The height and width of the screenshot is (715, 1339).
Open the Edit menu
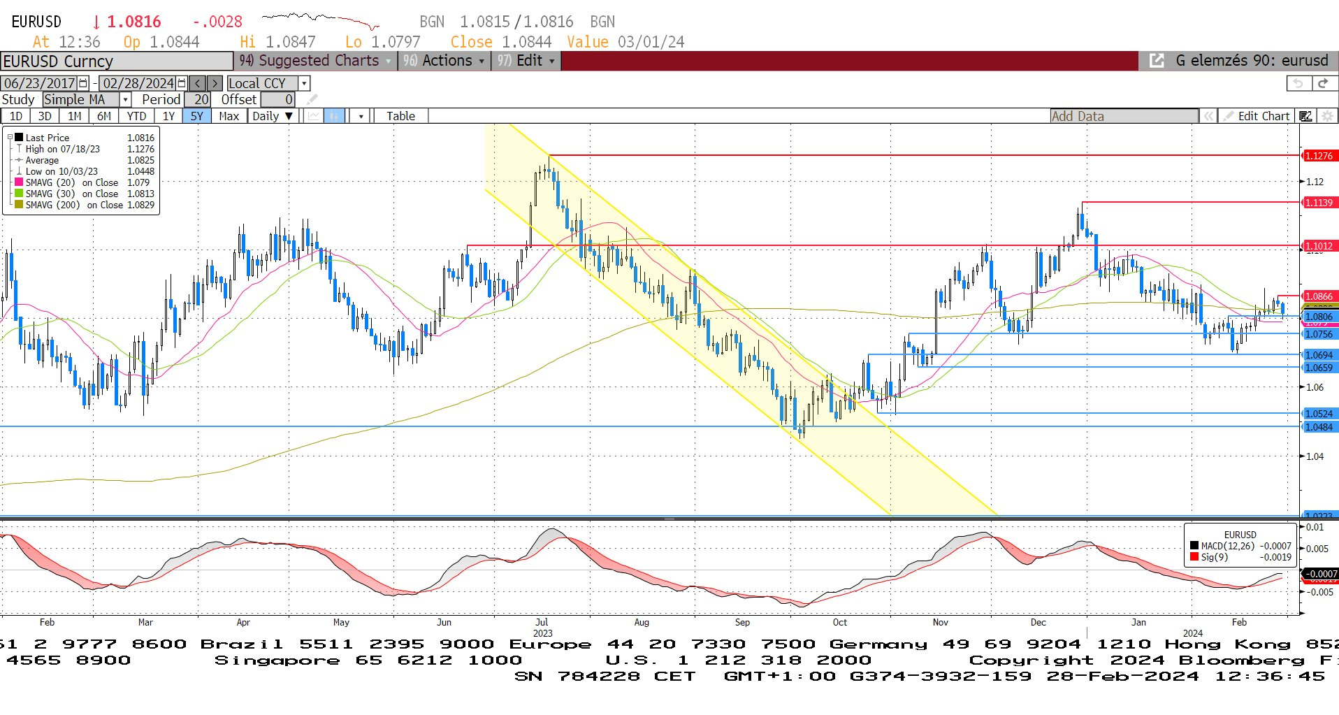click(526, 61)
